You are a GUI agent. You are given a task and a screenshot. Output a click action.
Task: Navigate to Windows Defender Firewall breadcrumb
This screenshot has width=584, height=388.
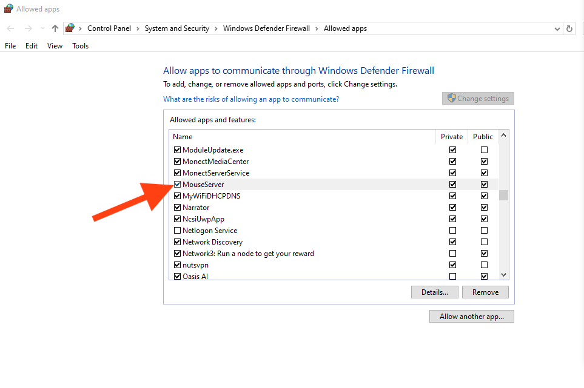[266, 28]
